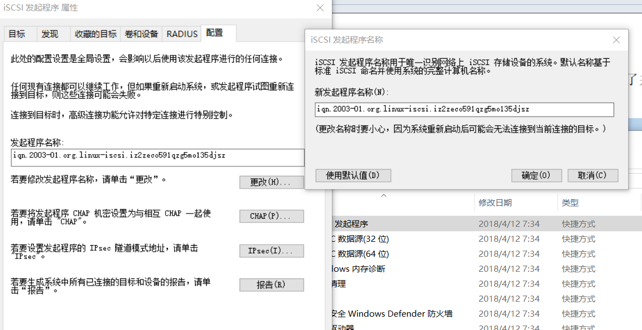Click the IPsec(I)... button
This screenshot has width=642, height=330.
click(x=271, y=251)
